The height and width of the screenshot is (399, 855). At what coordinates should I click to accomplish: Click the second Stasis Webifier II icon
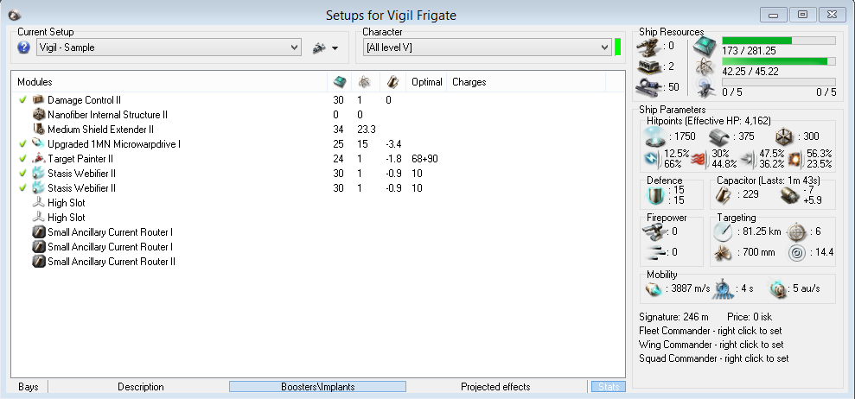click(x=38, y=188)
